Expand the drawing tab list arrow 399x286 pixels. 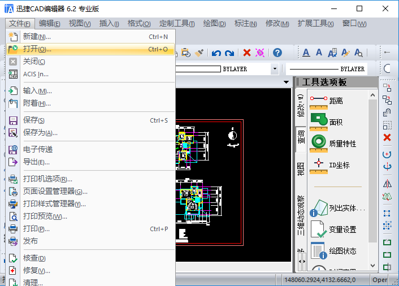tap(287, 82)
